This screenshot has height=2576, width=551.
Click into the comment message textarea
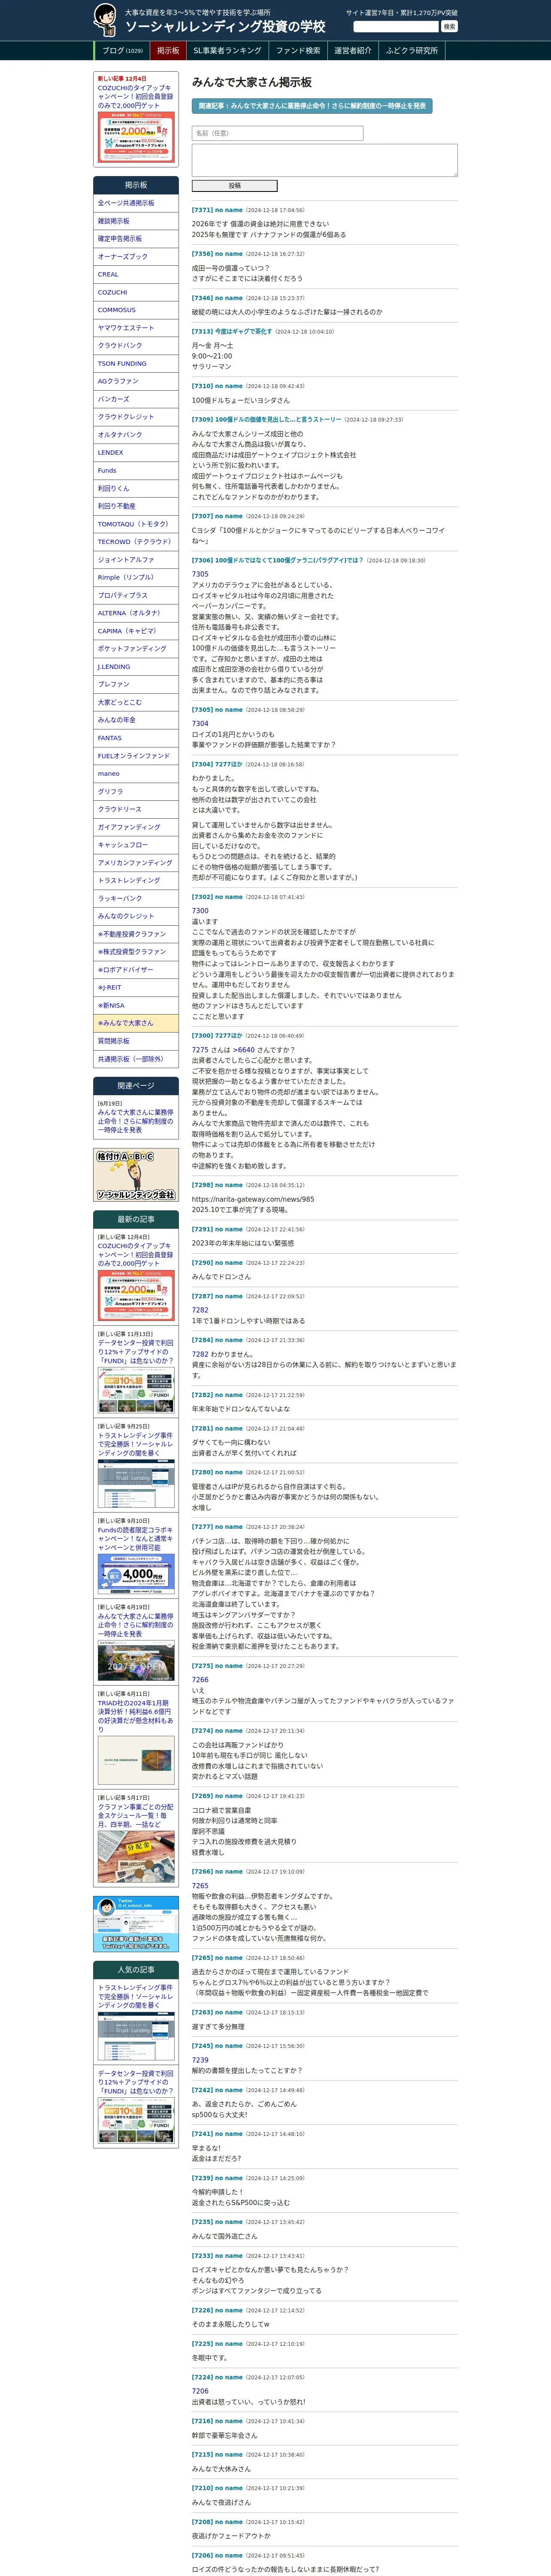[324, 160]
